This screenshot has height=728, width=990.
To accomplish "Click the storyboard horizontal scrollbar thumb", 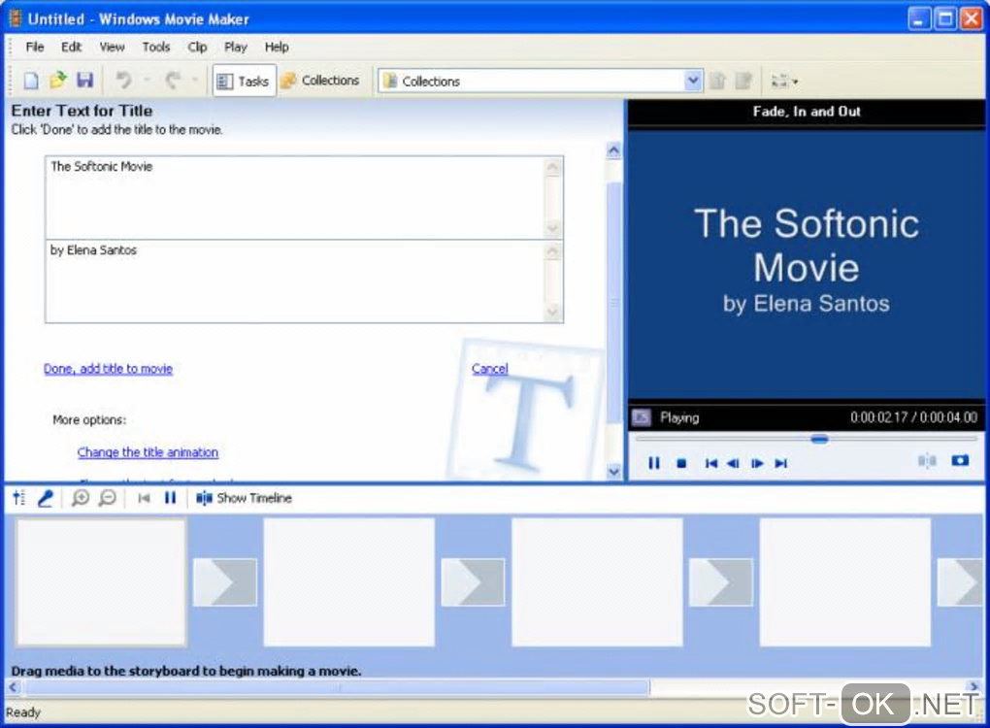I will click(337, 687).
